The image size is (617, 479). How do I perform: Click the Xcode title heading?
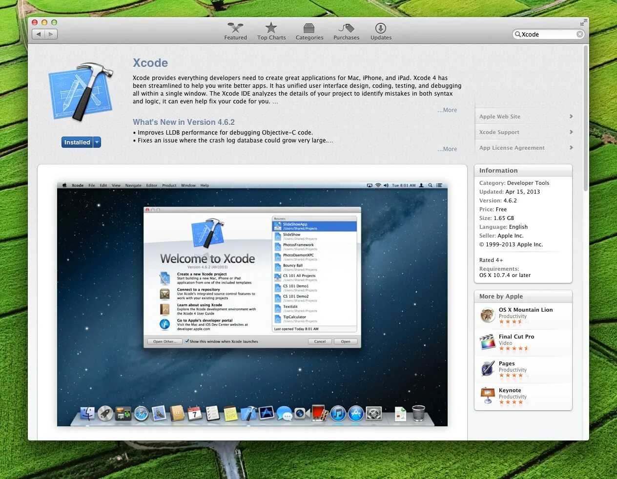pyautogui.click(x=150, y=63)
